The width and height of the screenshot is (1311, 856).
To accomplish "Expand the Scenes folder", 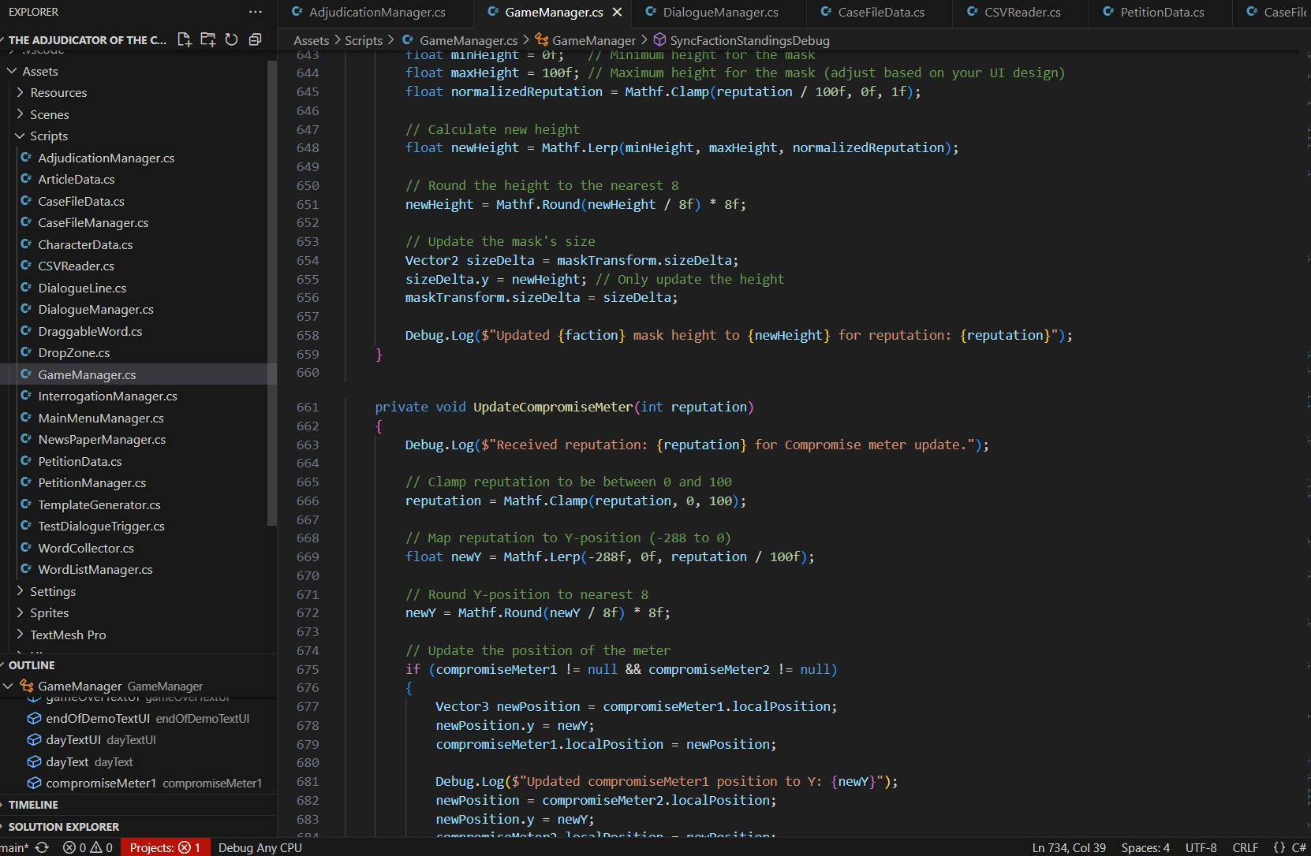I will [x=20, y=114].
